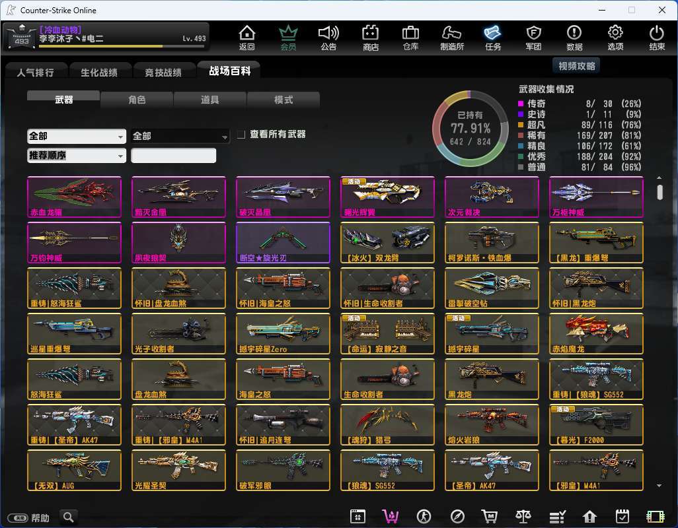
Task: Select the 道具 sub-tab
Action: tap(209, 100)
